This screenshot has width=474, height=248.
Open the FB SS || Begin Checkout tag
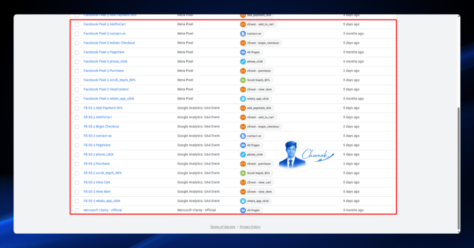pyautogui.click(x=101, y=127)
